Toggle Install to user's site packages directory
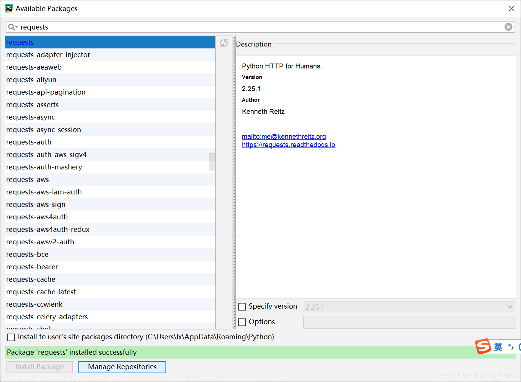This screenshot has width=521, height=382. pos(11,337)
